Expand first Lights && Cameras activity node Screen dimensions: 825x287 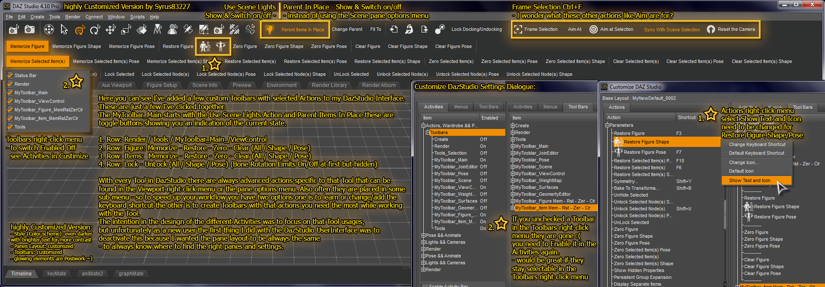coord(423,242)
